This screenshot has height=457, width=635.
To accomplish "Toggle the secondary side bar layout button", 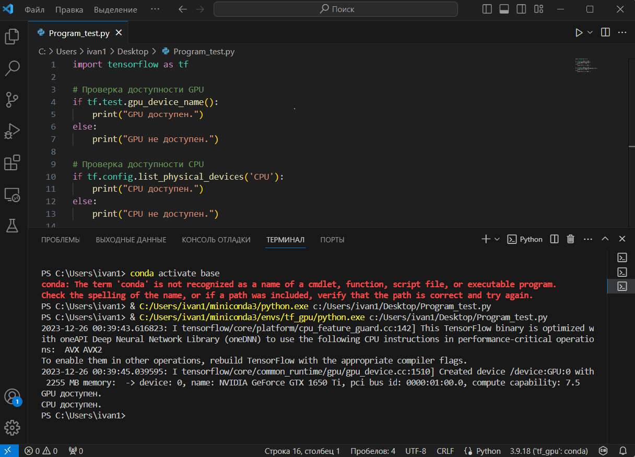I will pos(521,9).
